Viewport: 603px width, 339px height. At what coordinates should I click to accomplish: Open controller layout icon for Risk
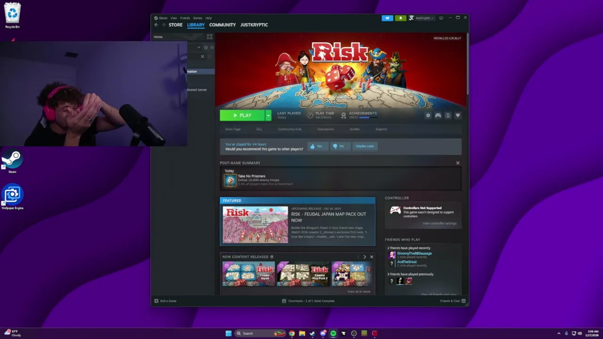click(x=438, y=115)
